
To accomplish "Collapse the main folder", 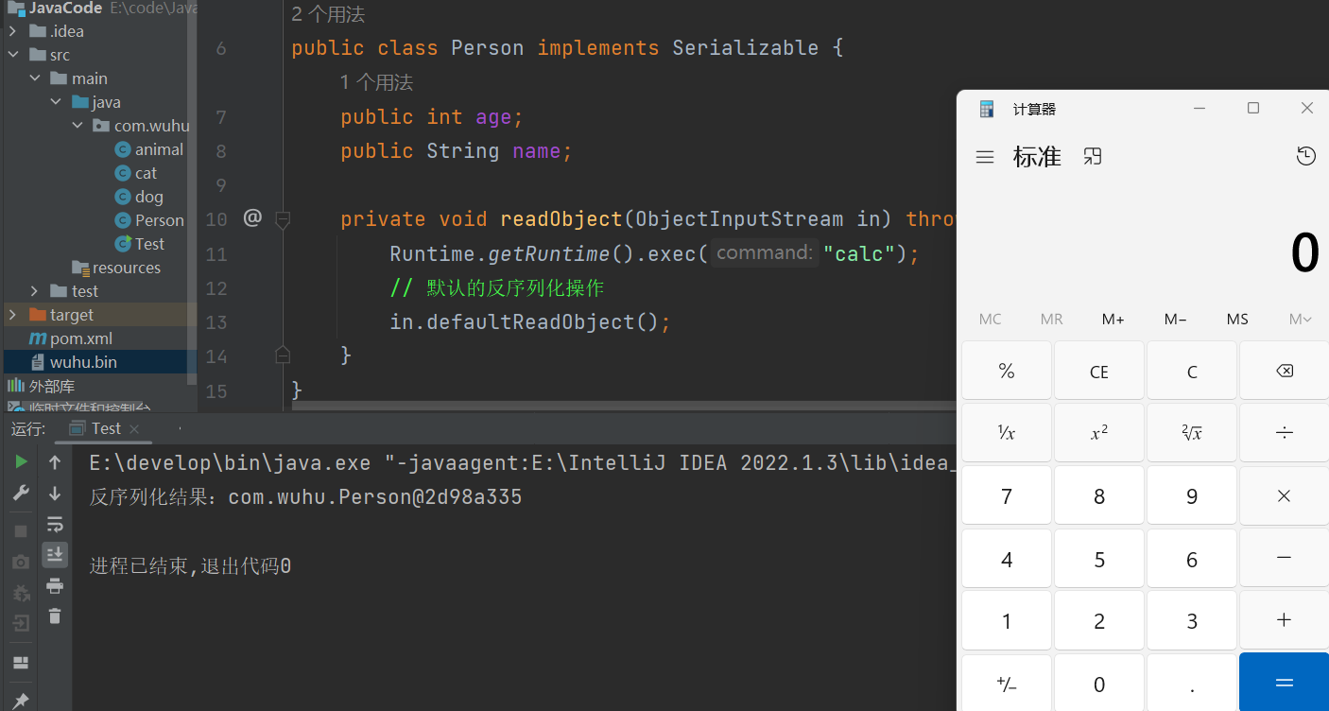I will pyautogui.click(x=34, y=78).
